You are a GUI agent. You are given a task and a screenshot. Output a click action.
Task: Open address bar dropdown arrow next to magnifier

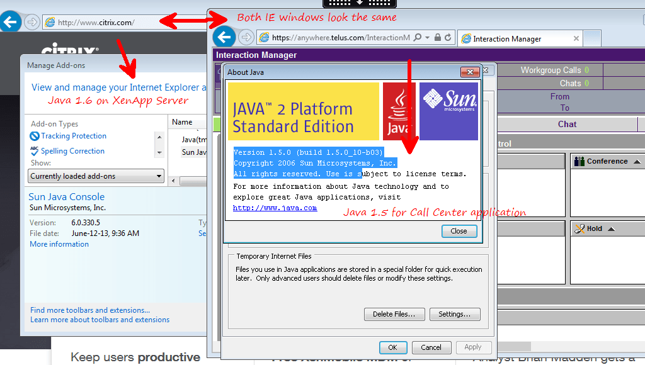(428, 37)
